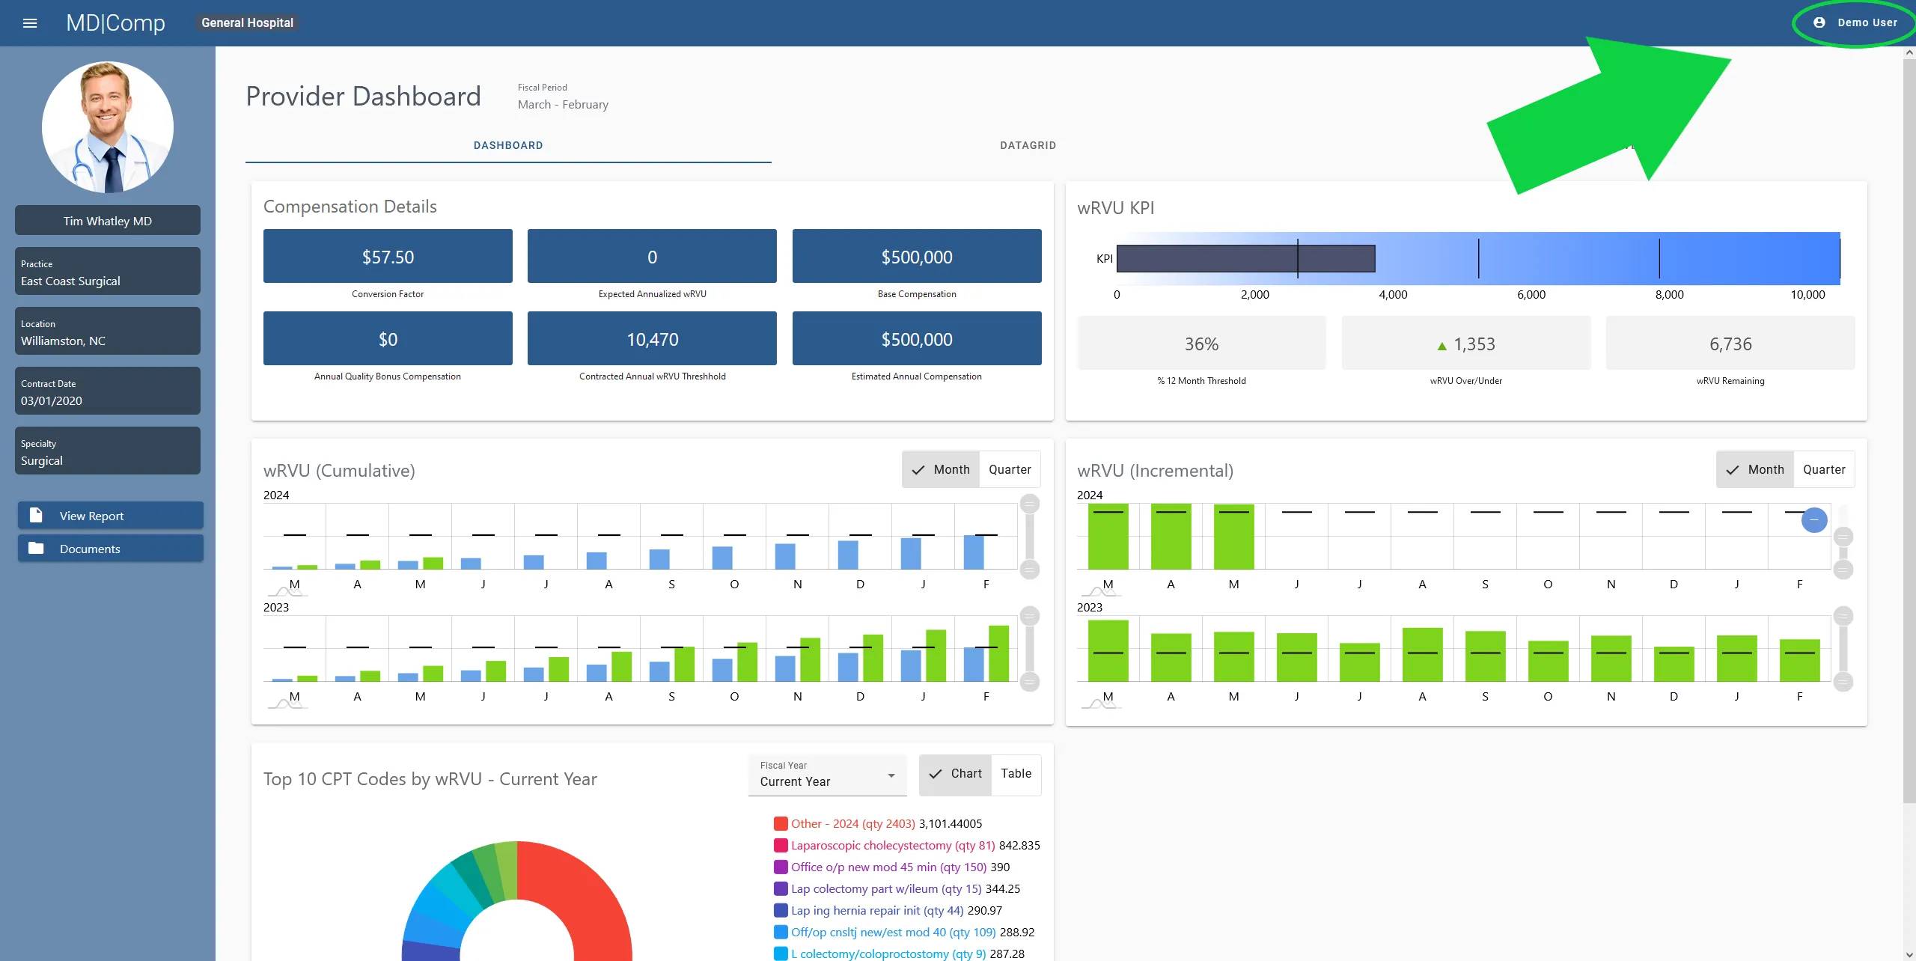Switch to the DATAGRID tab
The image size is (1916, 961).
pos(1028,145)
